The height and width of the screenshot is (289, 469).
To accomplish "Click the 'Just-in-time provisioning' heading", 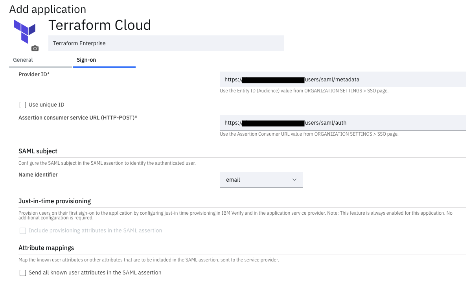I will [55, 201].
